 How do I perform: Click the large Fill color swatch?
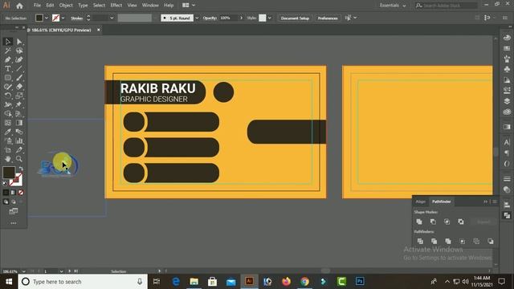pos(9,173)
